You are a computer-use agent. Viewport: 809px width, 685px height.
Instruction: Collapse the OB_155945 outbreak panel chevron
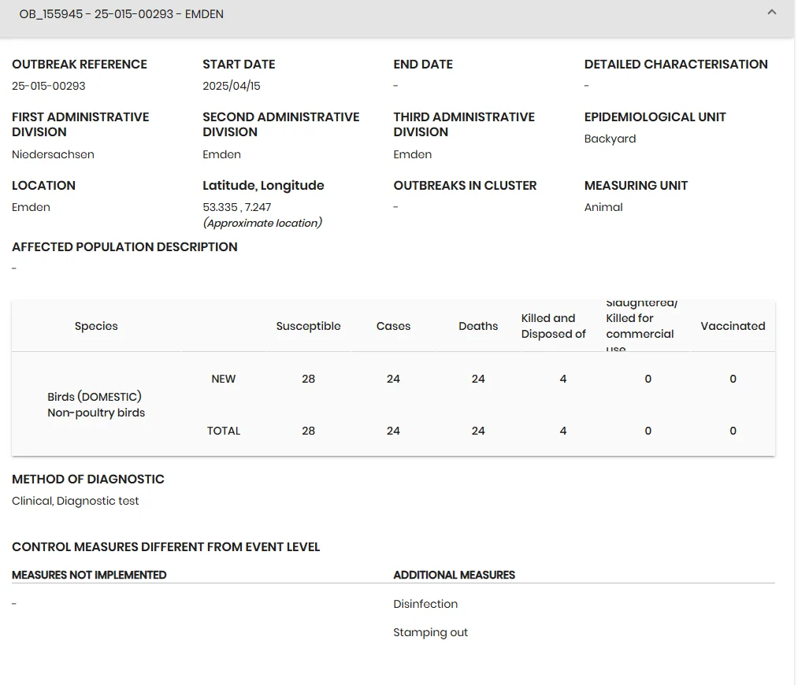point(772,13)
